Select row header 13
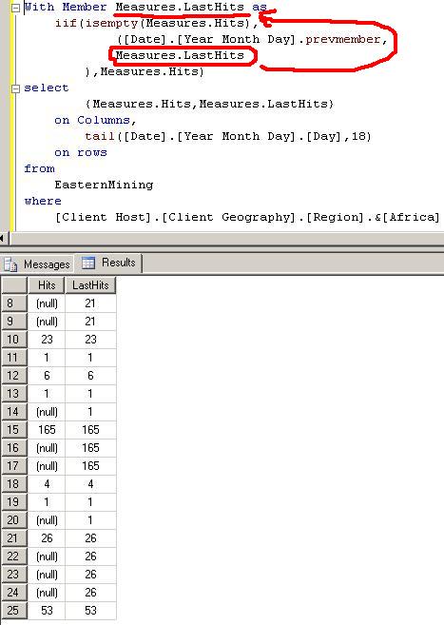The width and height of the screenshot is (444, 625). click(14, 394)
